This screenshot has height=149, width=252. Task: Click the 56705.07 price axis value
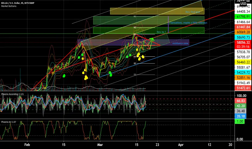click(243, 57)
